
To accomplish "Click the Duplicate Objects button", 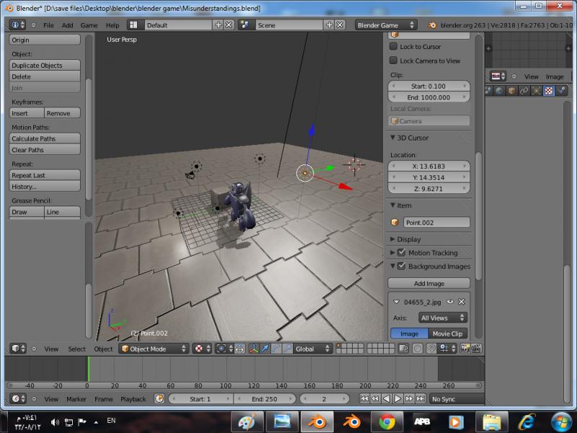I will pyautogui.click(x=45, y=65).
